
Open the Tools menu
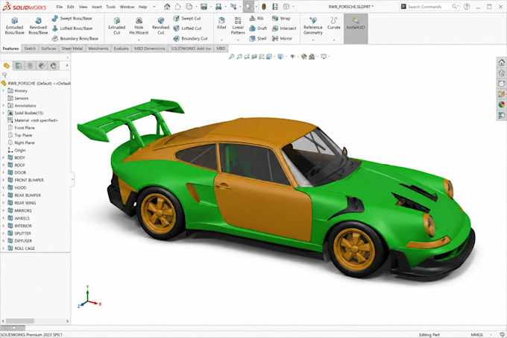coord(110,7)
